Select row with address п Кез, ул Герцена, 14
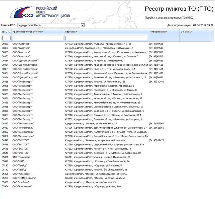The height and width of the screenshot is (199, 215). 107,149
